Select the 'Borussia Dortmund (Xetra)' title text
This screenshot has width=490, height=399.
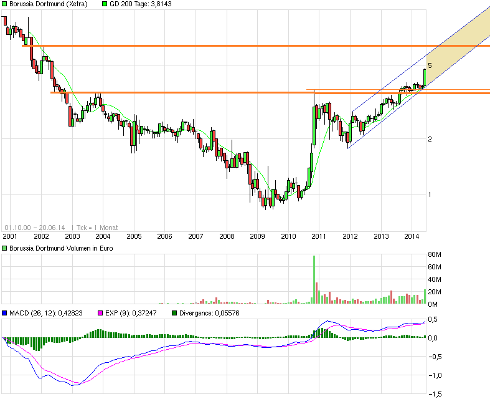tap(49, 4)
